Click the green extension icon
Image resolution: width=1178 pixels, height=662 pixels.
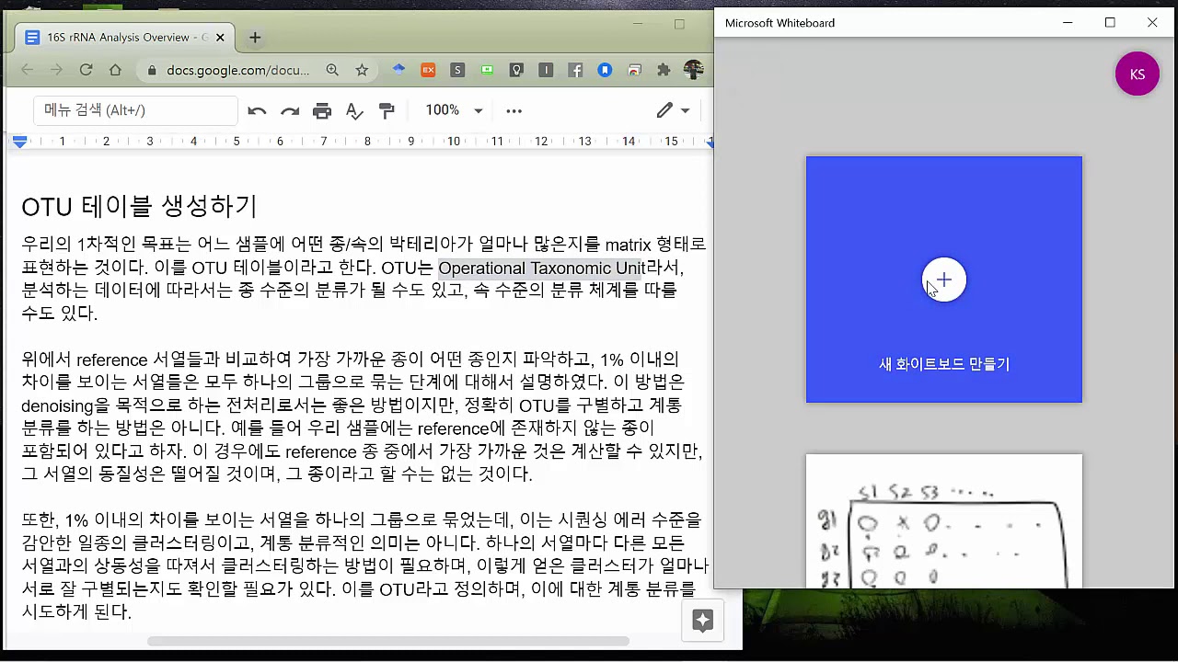pyautogui.click(x=487, y=70)
